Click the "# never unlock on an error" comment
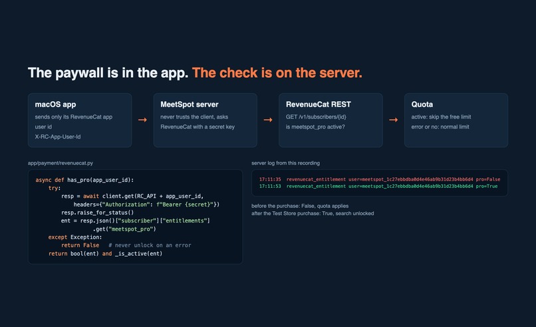536x327 pixels. [x=150, y=245]
